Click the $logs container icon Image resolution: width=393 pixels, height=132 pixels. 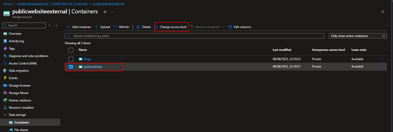[x=81, y=59]
